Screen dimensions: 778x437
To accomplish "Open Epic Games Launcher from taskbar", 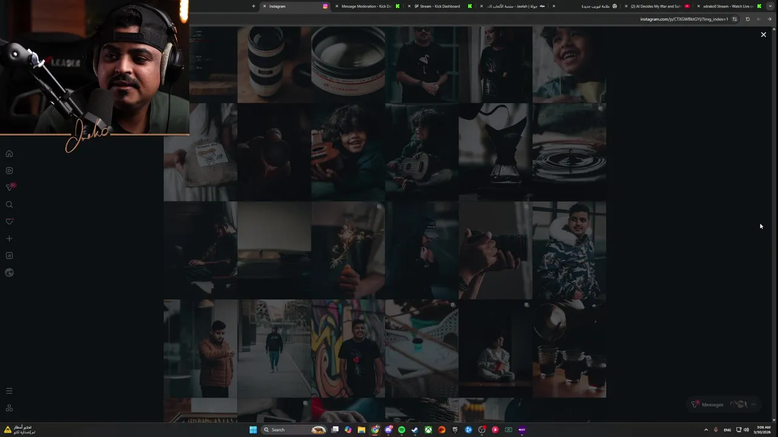I will point(455,430).
